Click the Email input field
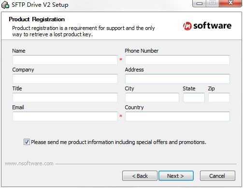 [x=65, y=116]
